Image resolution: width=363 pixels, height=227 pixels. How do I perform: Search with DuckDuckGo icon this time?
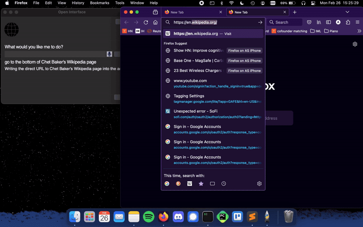click(x=178, y=184)
